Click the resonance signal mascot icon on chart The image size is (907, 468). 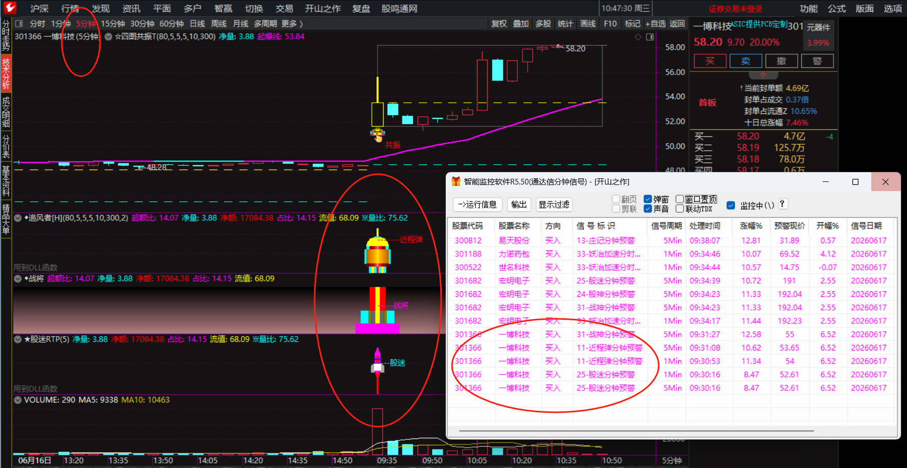377,134
